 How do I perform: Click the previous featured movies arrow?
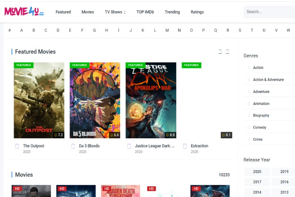point(220,52)
